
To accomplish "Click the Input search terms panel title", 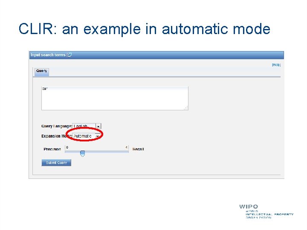I will coord(48,55).
